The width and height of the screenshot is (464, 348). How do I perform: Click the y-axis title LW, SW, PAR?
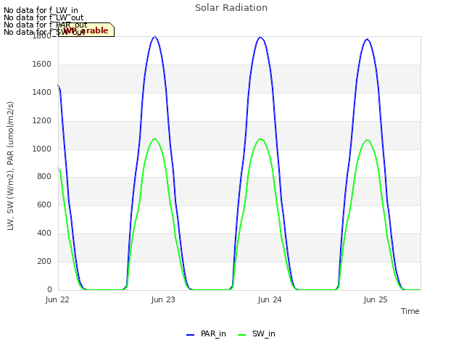(10, 166)
